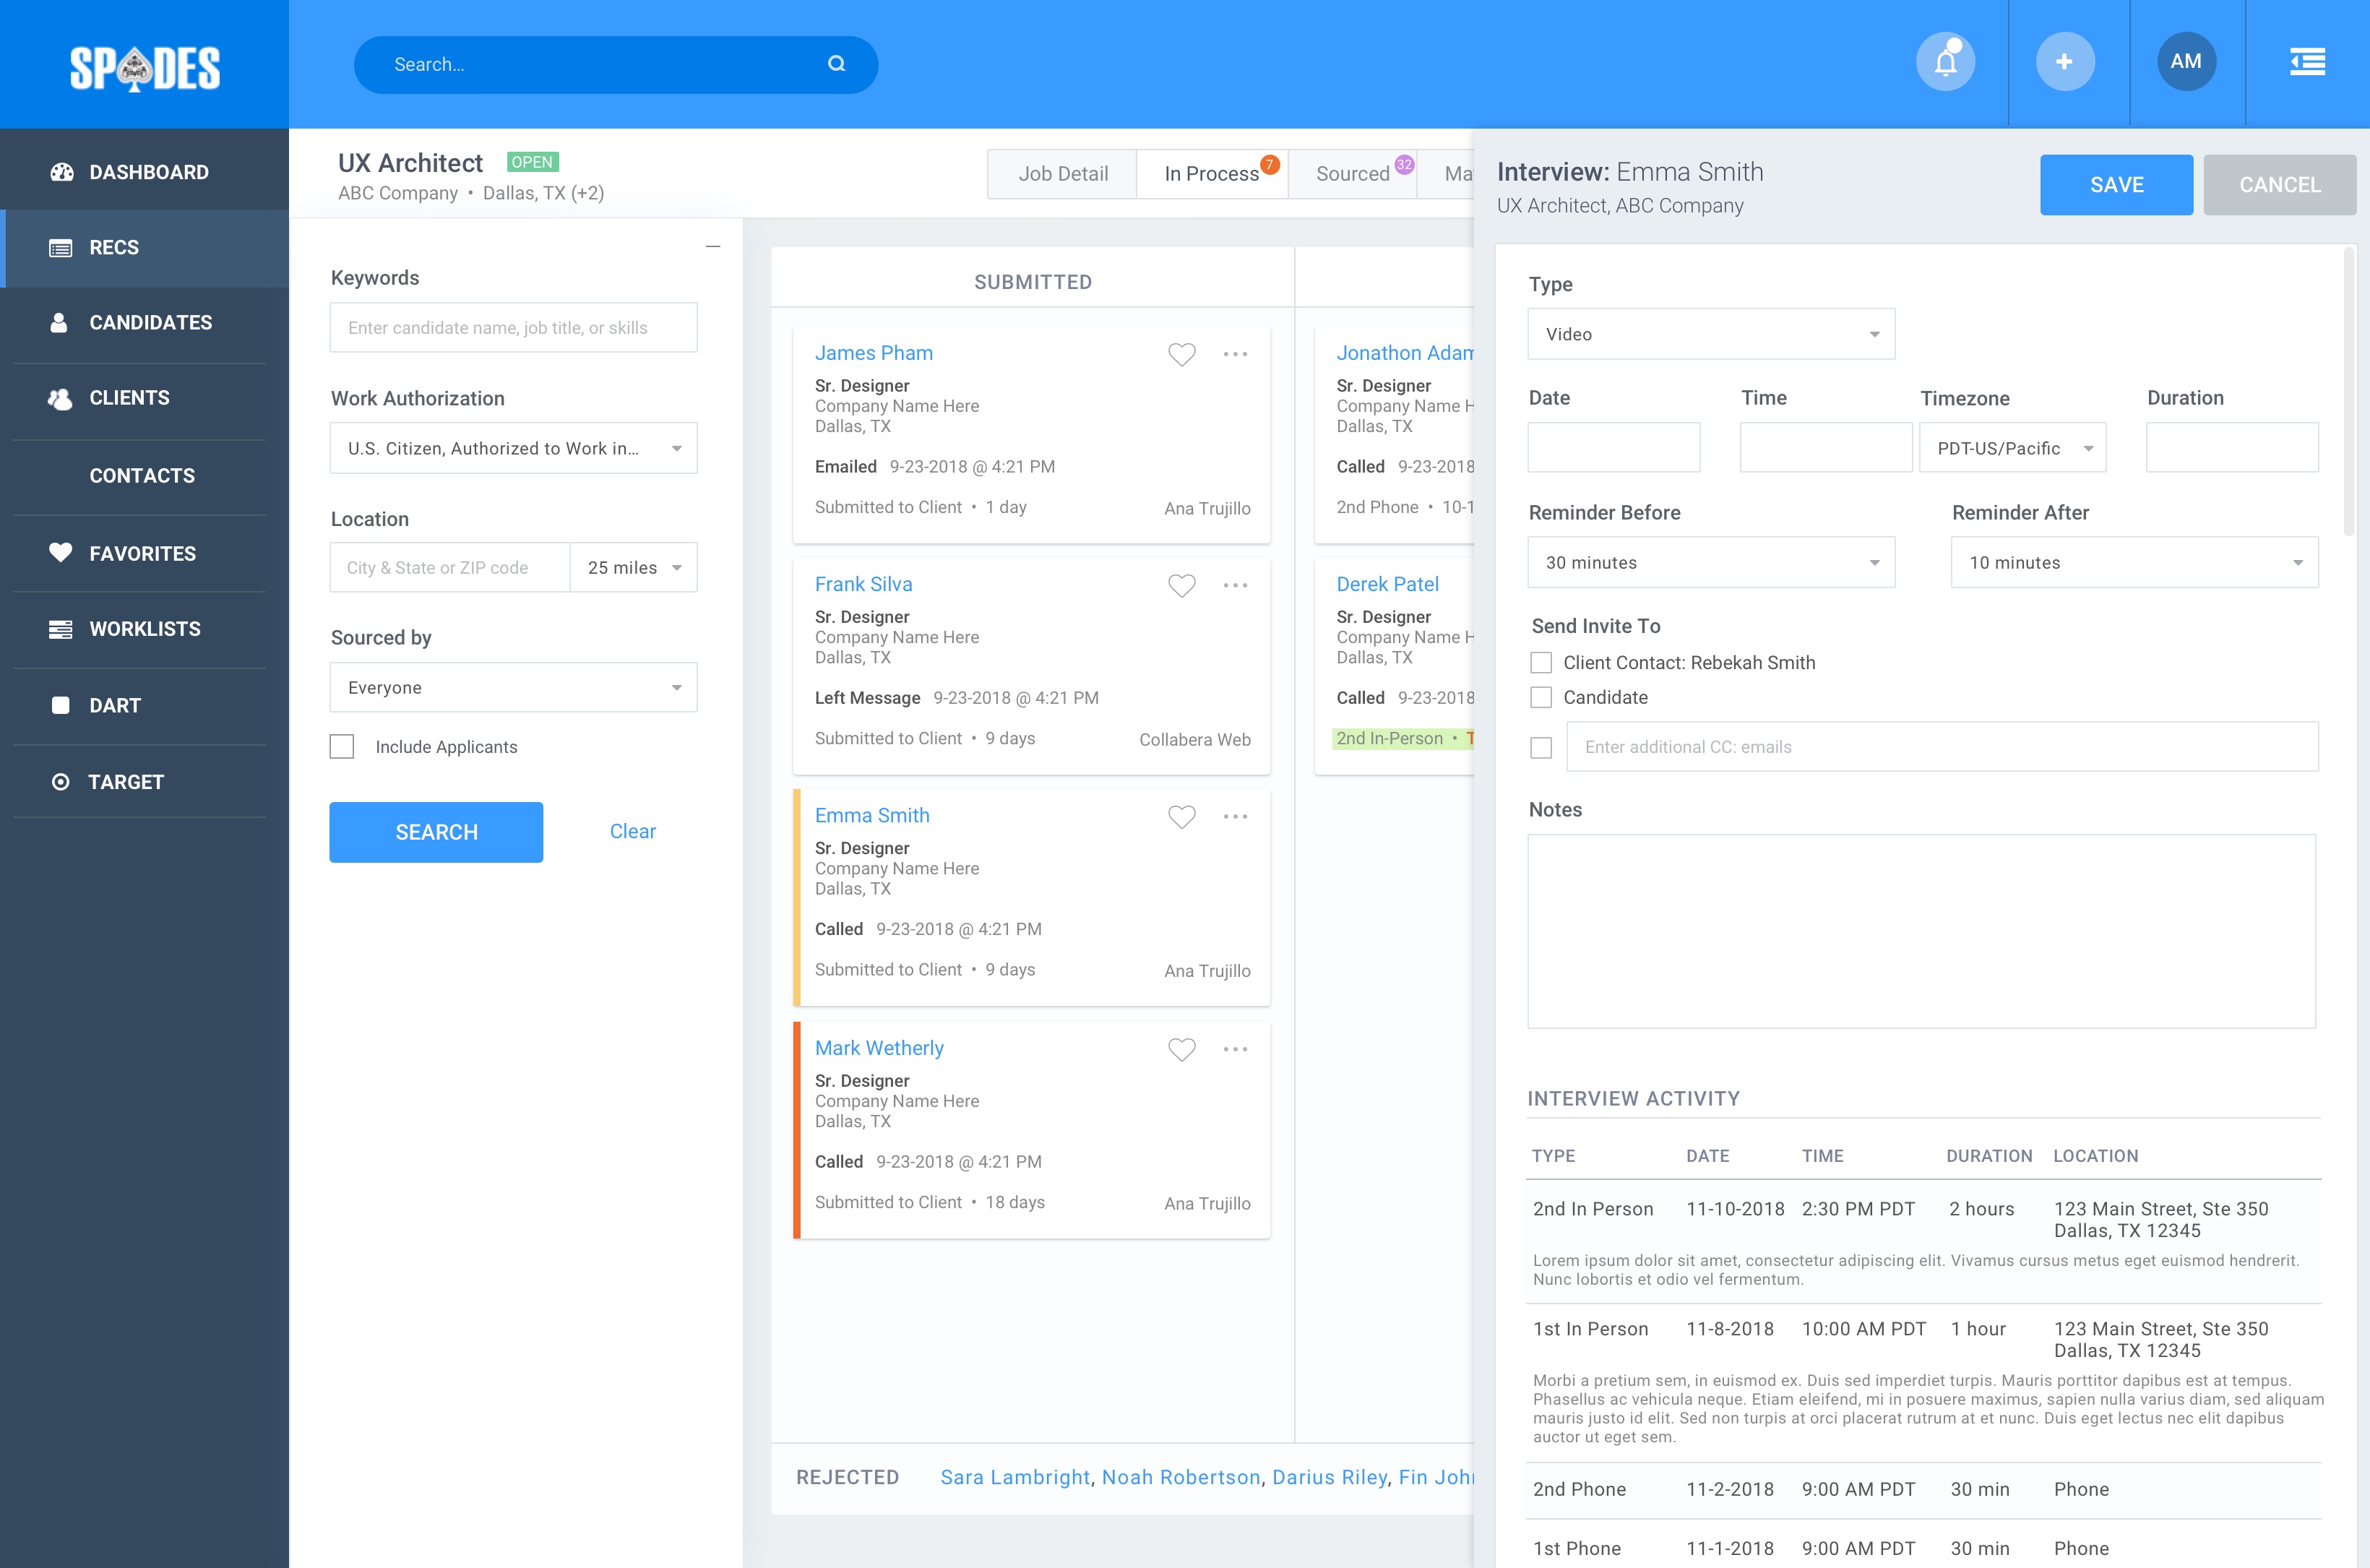The width and height of the screenshot is (2370, 1568).
Task: Click the Notes text area
Action: pos(1920,931)
